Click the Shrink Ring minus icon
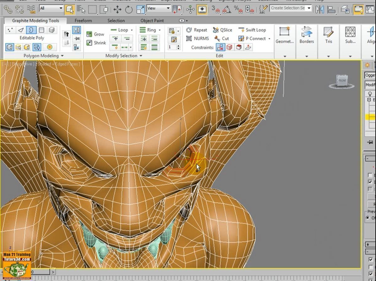The width and height of the screenshot is (376, 281). [155, 38]
